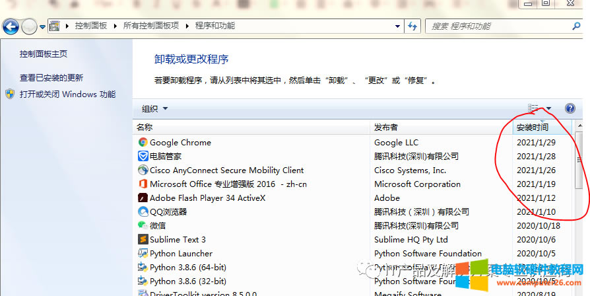Select 控制面板 in the breadcrumb
590x296 pixels.
(90, 26)
